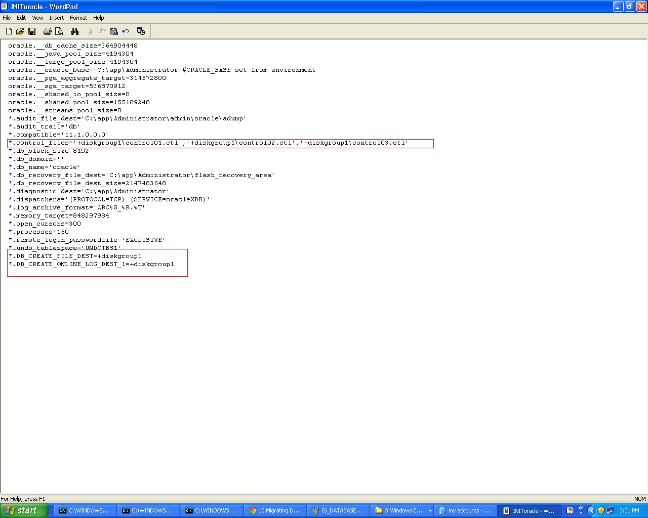Image resolution: width=648 pixels, height=518 pixels.
Task: Open the Format menu
Action: click(78, 18)
